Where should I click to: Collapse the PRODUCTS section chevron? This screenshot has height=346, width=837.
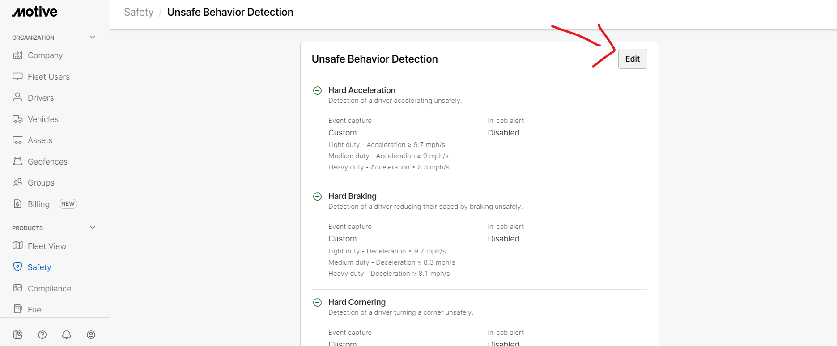point(92,228)
